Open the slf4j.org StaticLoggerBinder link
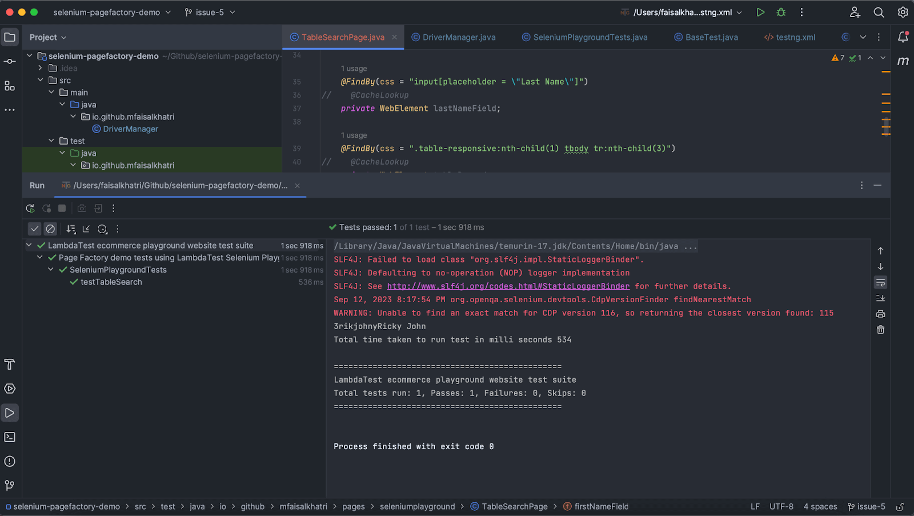Viewport: 914px width, 516px height. click(x=508, y=286)
